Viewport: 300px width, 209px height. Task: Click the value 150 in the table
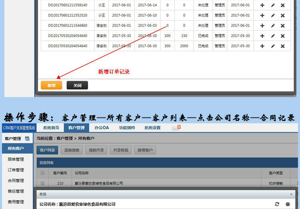click(x=184, y=36)
